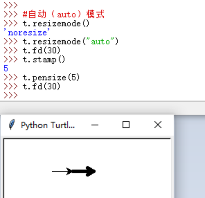Click the t.pensize(5) command line
This screenshot has height=198, width=205.
pyautogui.click(x=51, y=78)
